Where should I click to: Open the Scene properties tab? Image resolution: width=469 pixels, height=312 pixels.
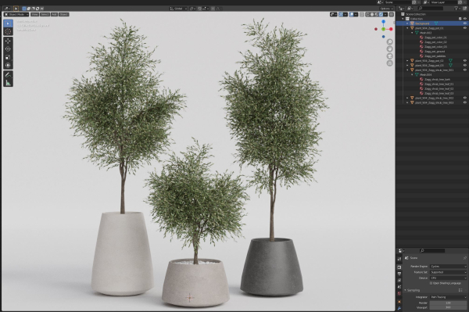click(399, 287)
